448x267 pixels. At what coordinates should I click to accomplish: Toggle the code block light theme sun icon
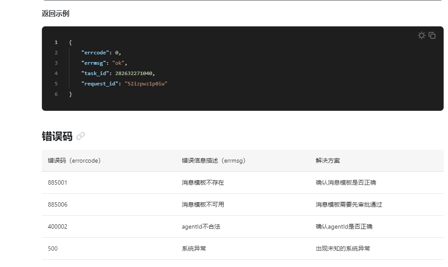pos(422,35)
